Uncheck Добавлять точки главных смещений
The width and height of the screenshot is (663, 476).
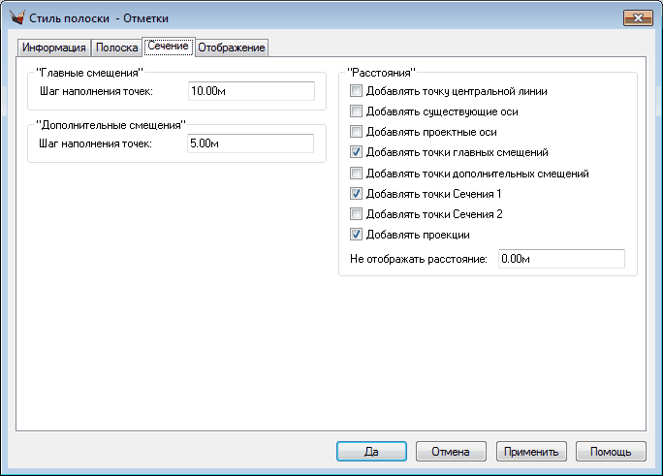click(357, 152)
